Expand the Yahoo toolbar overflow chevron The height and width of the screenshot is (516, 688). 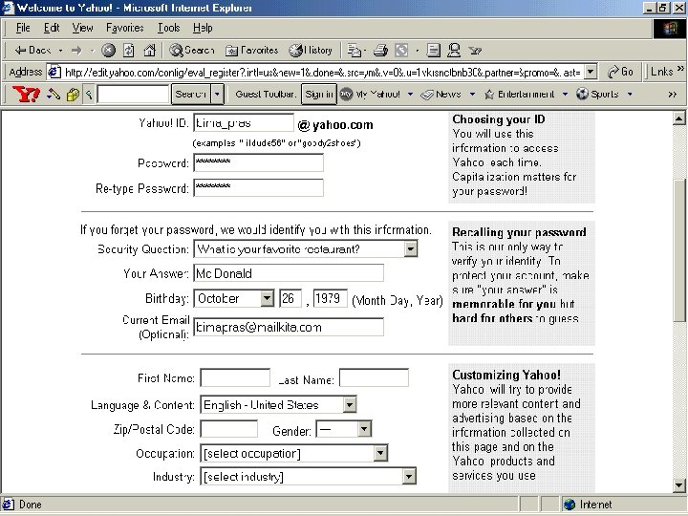672,95
